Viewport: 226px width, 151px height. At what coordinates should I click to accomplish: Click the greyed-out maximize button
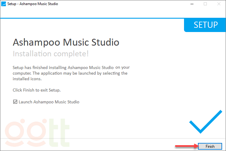click(205, 4)
